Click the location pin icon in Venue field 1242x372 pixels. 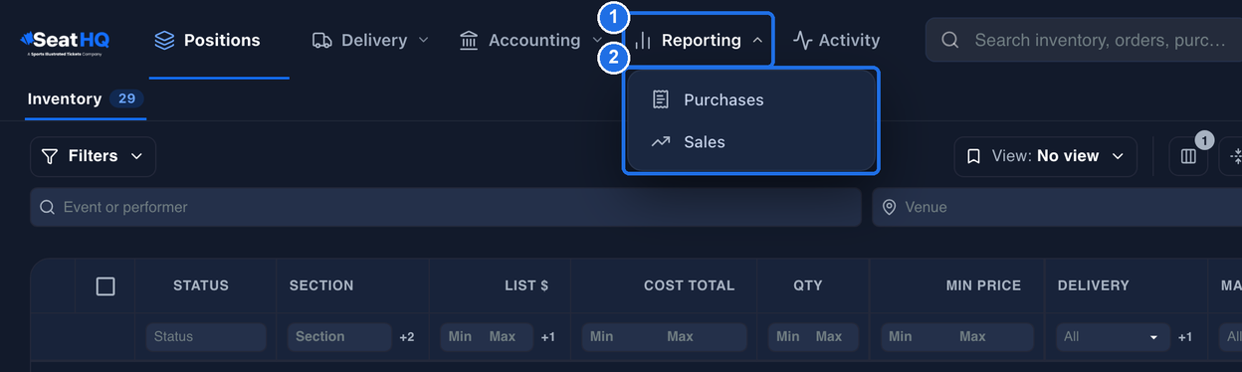point(890,207)
